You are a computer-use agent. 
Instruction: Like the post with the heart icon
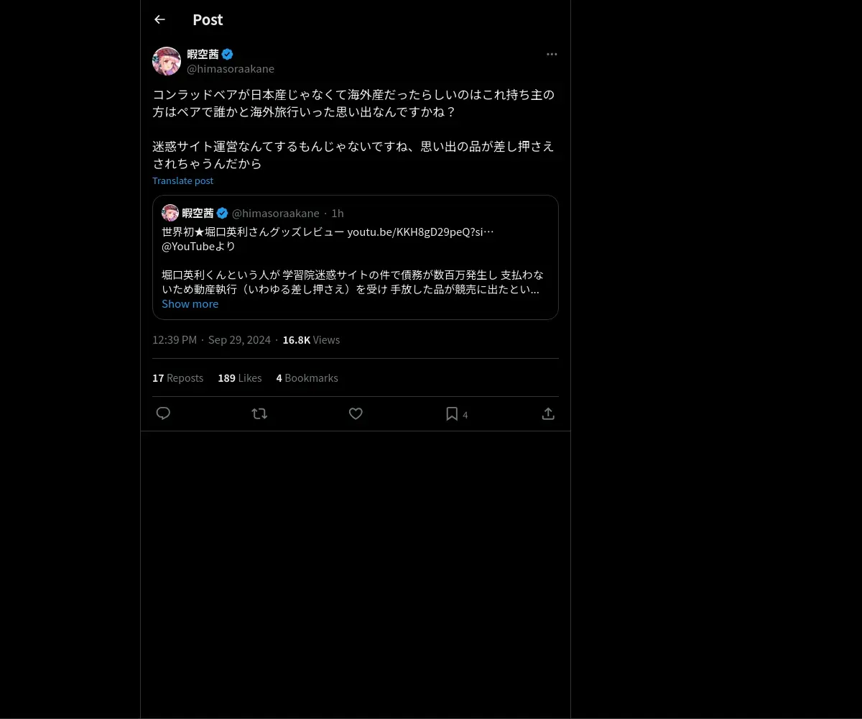coord(356,413)
